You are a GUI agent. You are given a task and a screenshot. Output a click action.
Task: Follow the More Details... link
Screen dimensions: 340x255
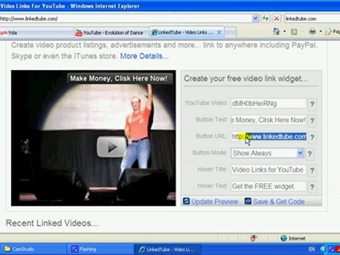pyautogui.click(x=144, y=56)
